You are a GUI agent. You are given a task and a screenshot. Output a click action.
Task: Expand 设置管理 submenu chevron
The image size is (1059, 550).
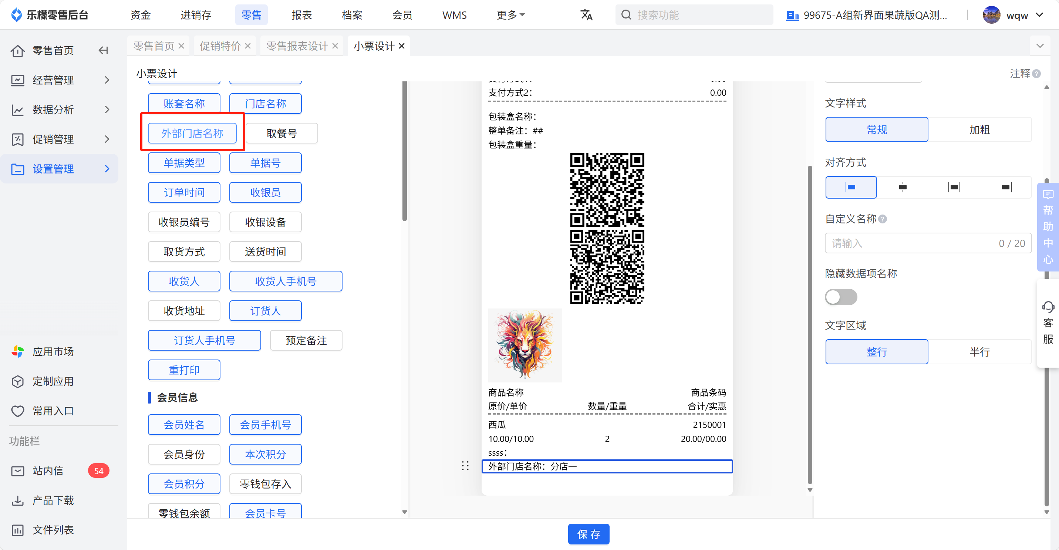tap(107, 169)
